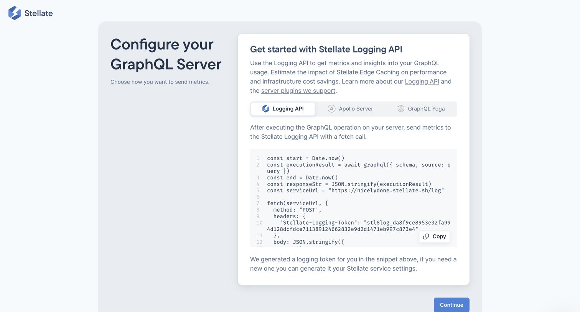This screenshot has height=312, width=580.
Task: Click the paragraph starting "We generated a logging token"
Action: pyautogui.click(x=353, y=264)
